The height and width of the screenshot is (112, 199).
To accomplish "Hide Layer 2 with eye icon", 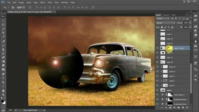I will coord(157,90).
